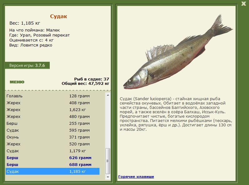This screenshot has width=249, height=185.
Task: Click the Судак title heading
Action: [x=58, y=16]
